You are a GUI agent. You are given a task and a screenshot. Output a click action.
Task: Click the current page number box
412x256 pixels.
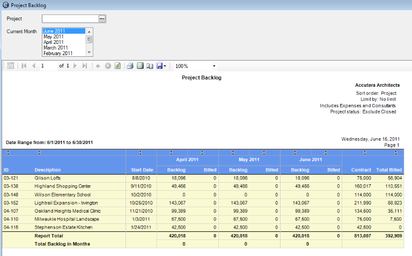(x=48, y=66)
